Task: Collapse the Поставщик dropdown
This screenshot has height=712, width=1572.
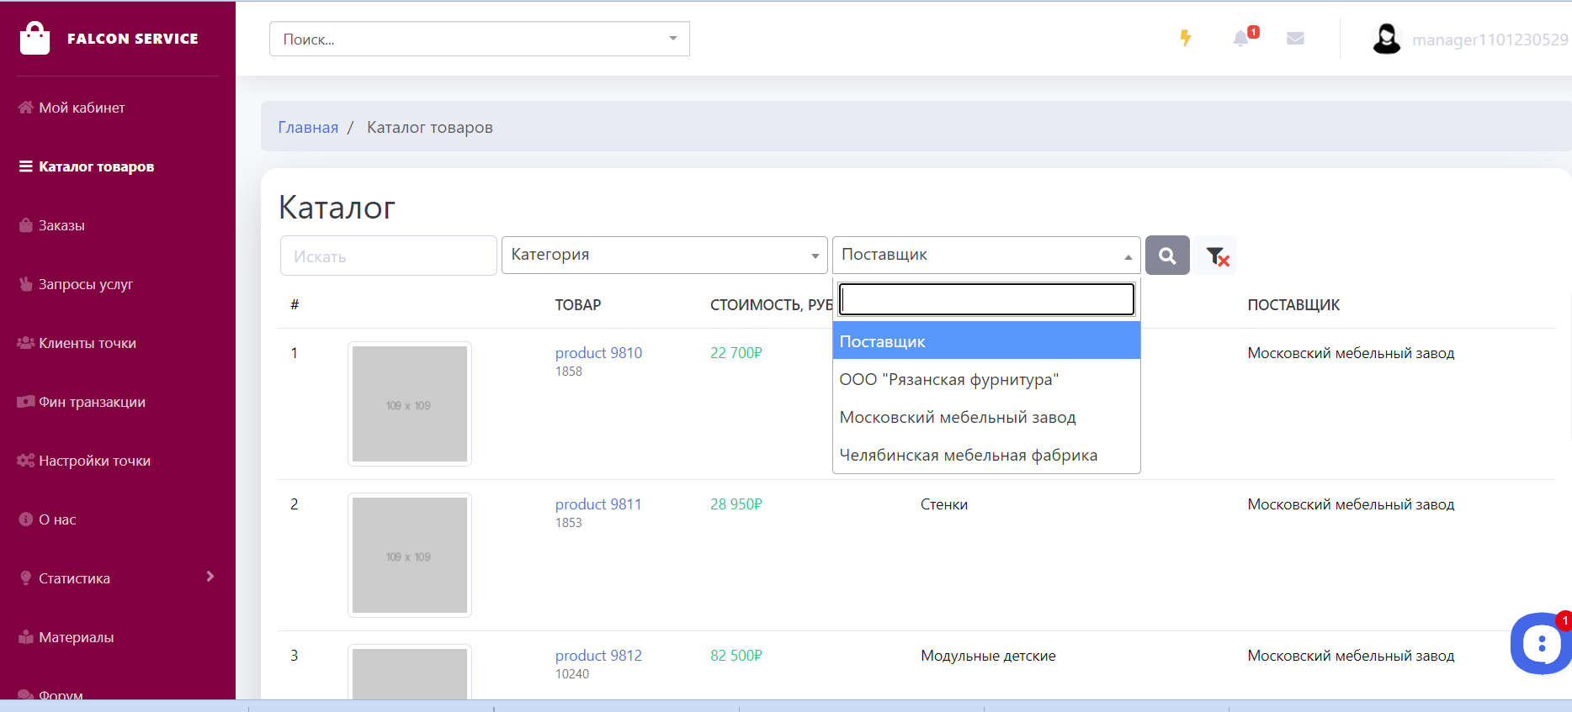Action: point(985,256)
